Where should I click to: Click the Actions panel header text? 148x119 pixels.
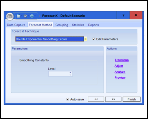pyautogui.click(x=112, y=49)
